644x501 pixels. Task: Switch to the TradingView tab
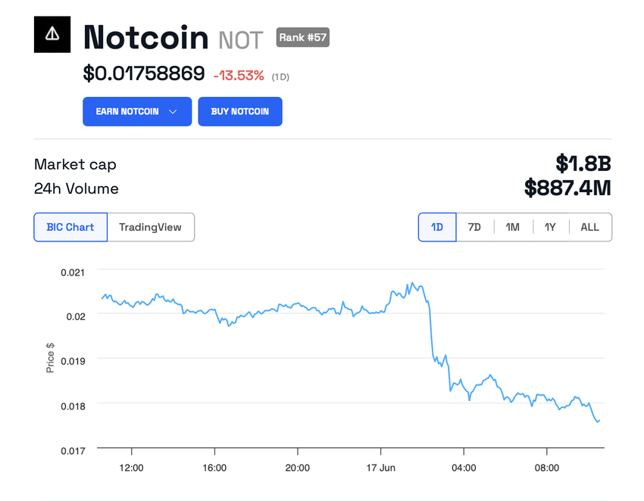pyautogui.click(x=150, y=227)
